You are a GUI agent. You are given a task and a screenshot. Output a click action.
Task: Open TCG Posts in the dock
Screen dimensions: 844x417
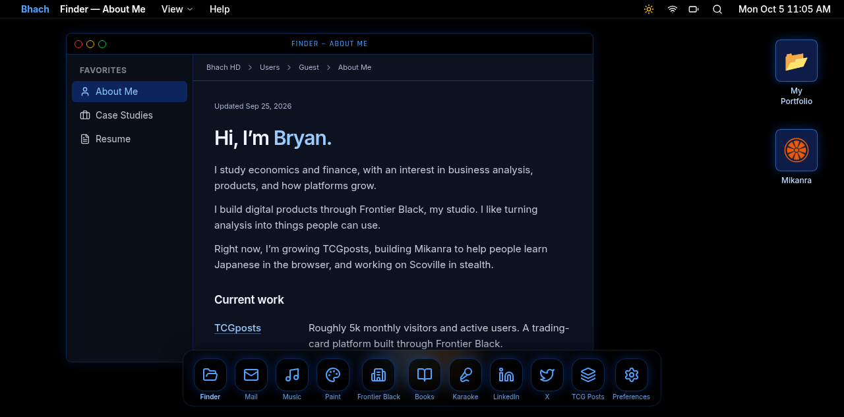(588, 375)
